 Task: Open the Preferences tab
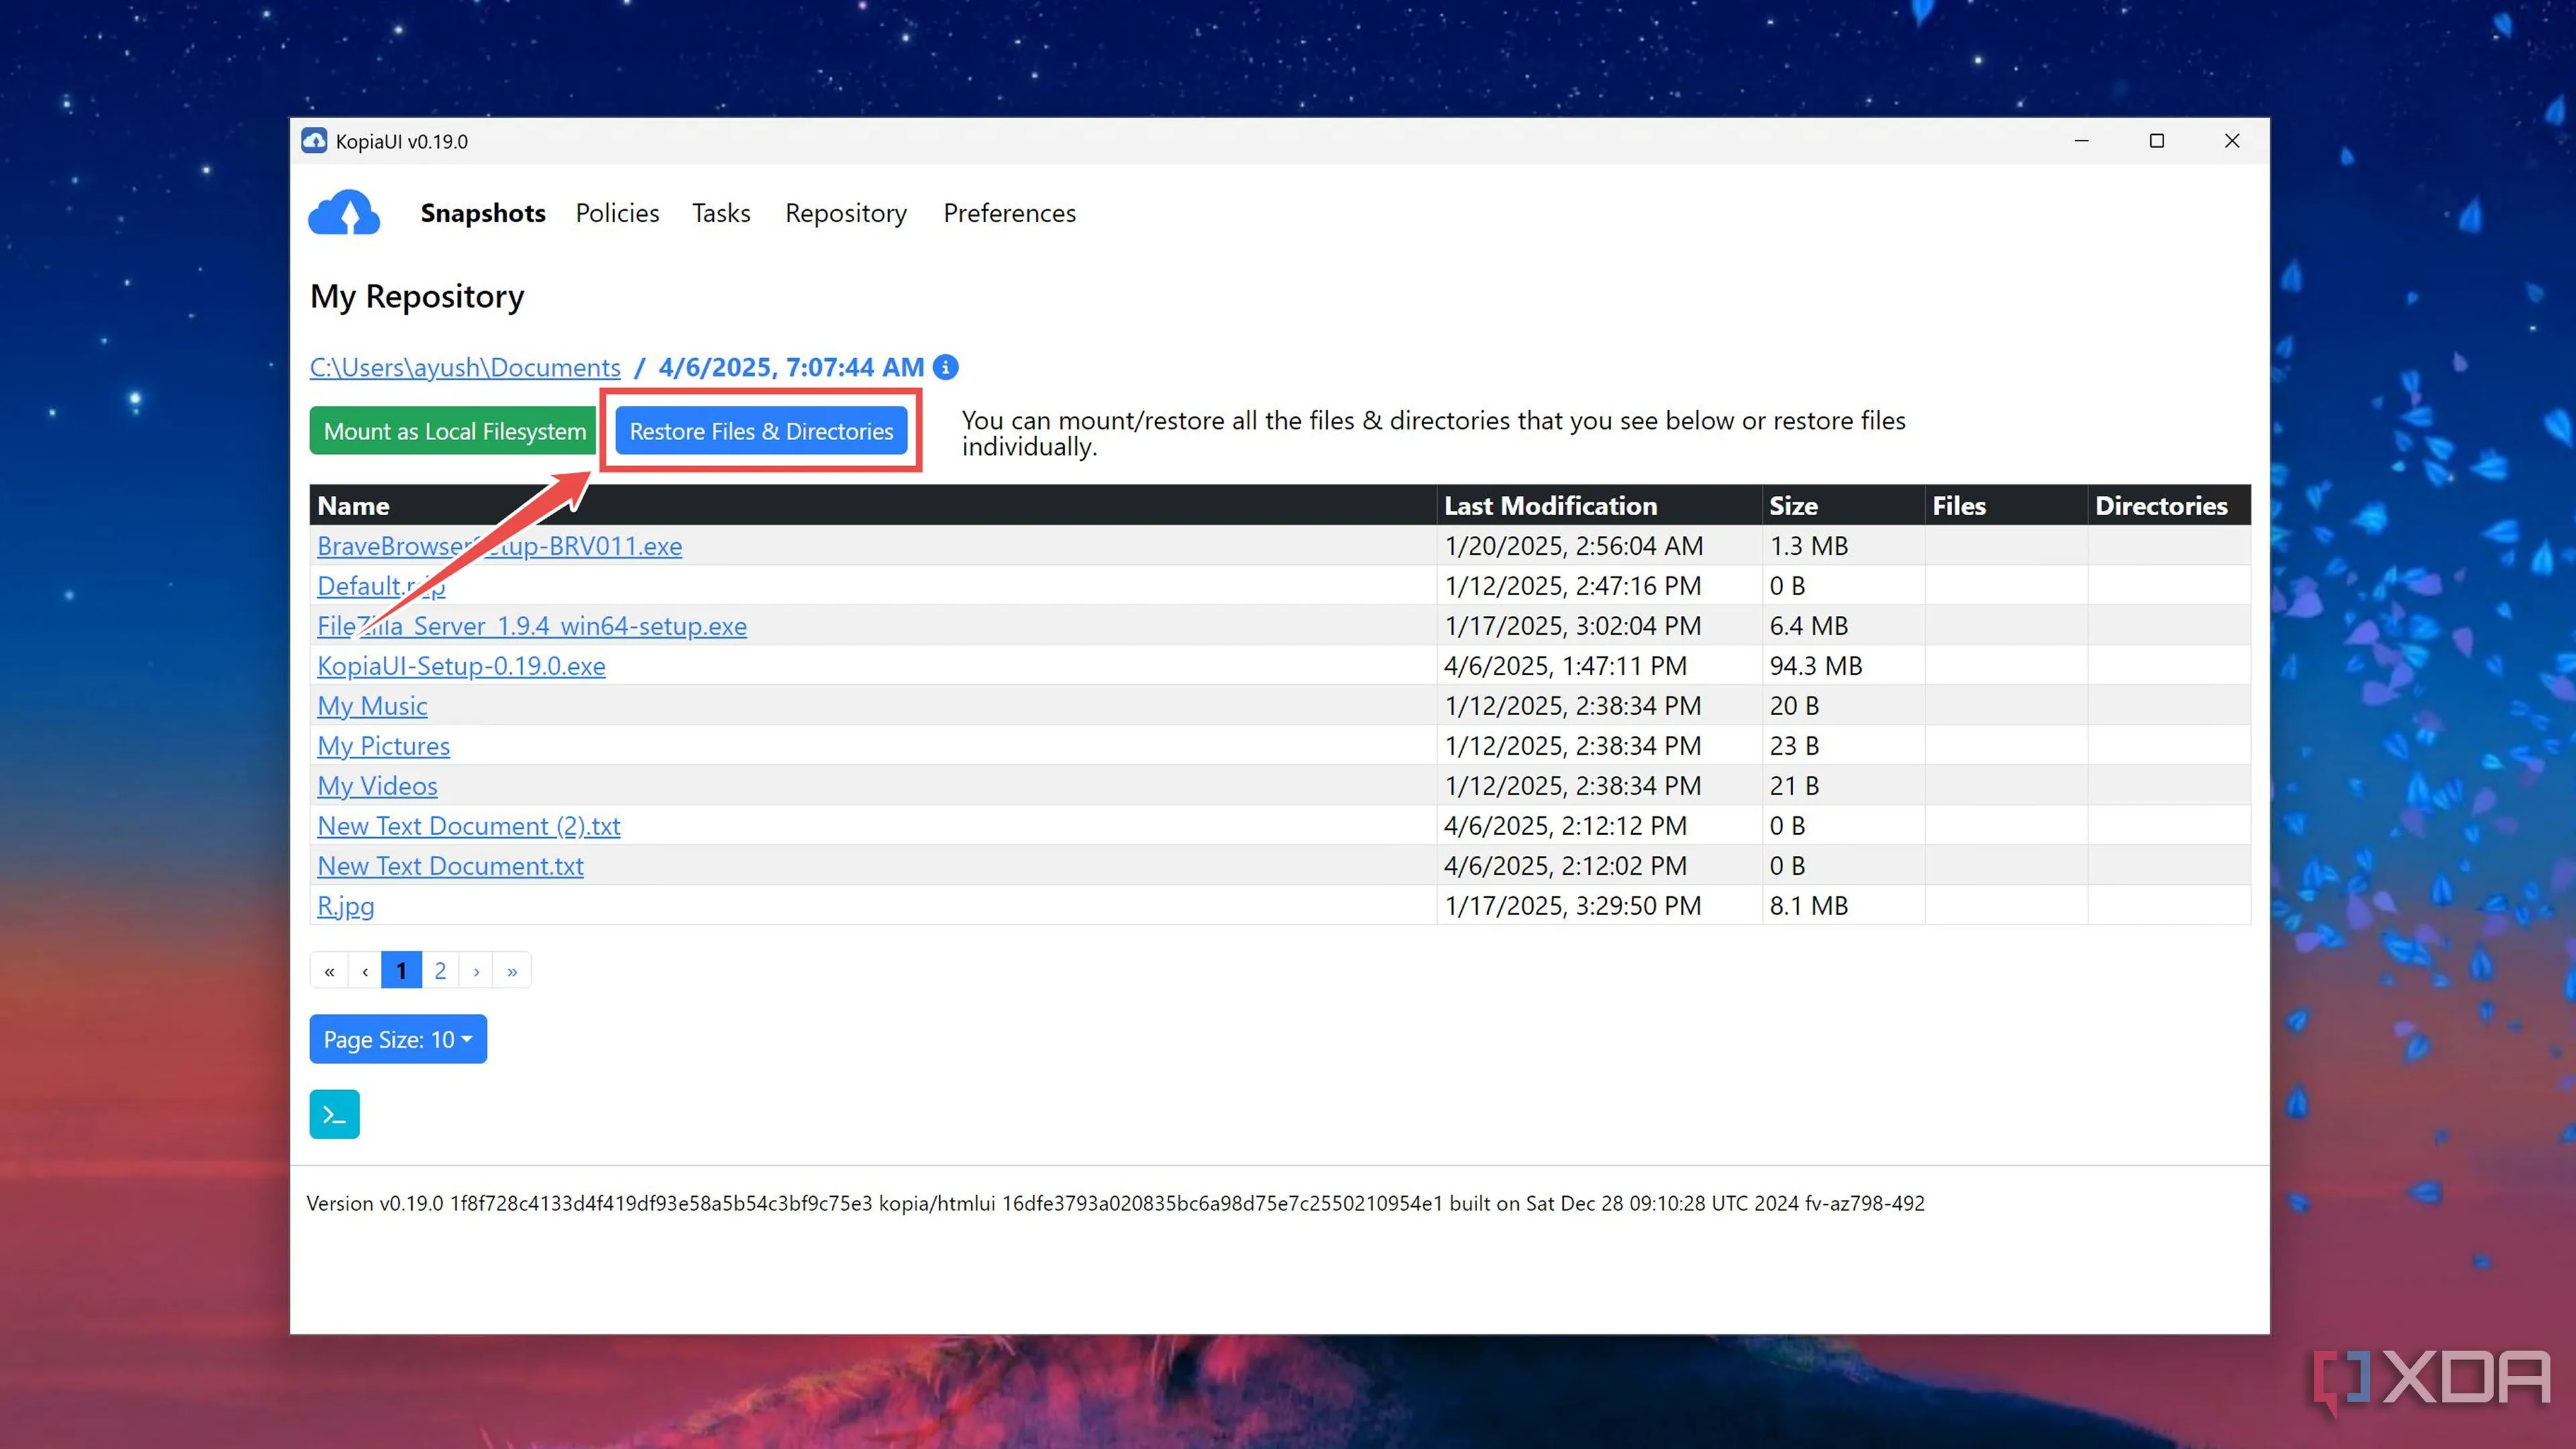coord(1009,213)
